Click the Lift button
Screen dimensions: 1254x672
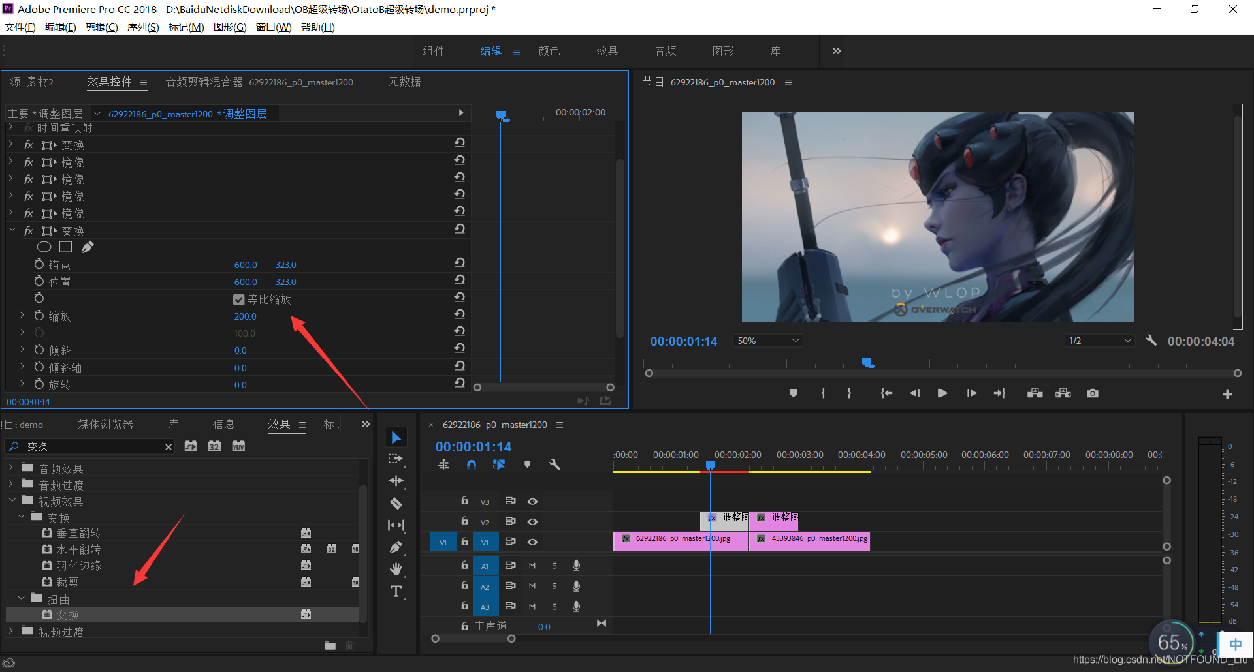[1035, 393]
